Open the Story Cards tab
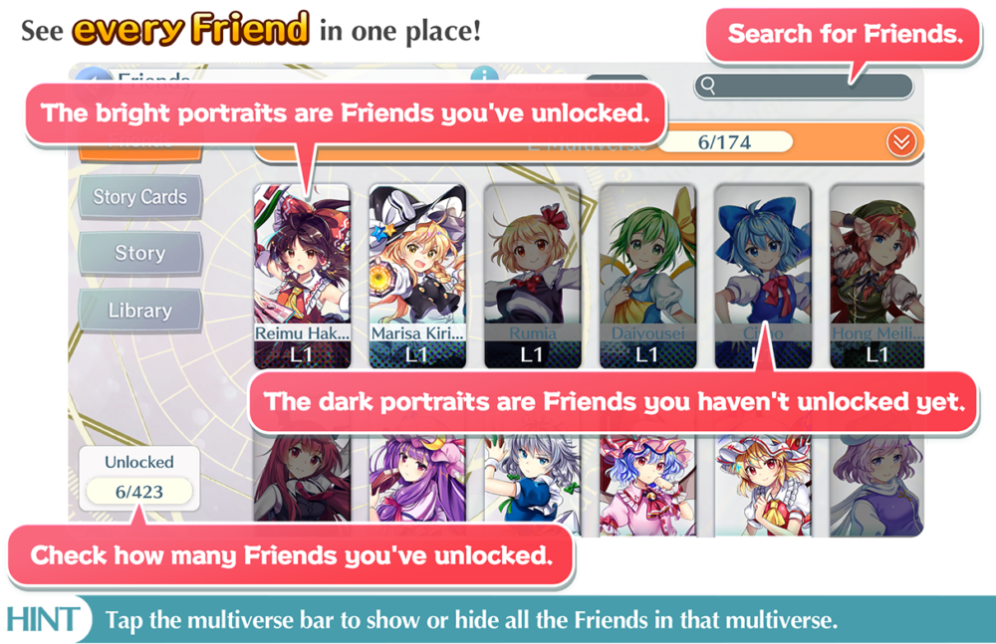Screen dimensions: 996x644 [x=139, y=197]
